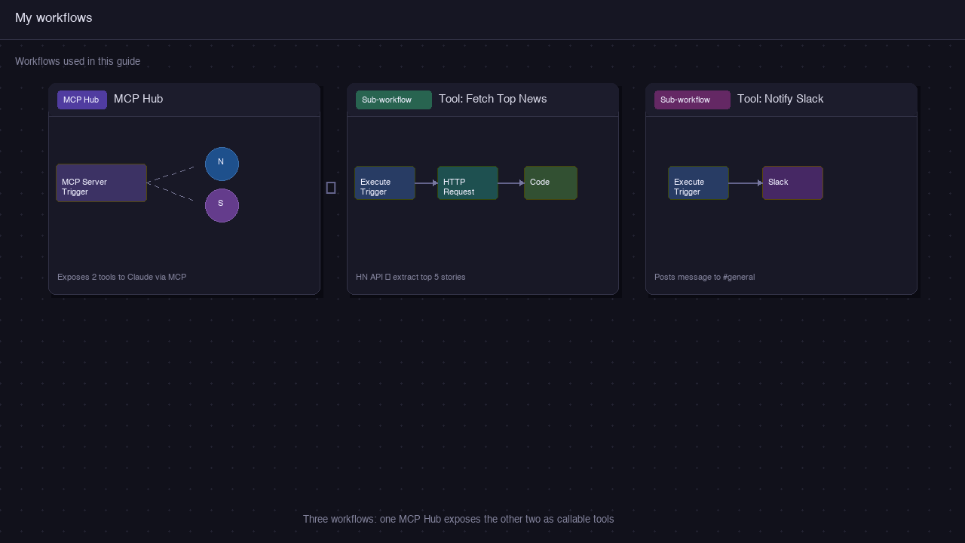Click Execute Trigger node in Fetch Top News
965x543 pixels.
pyautogui.click(x=384, y=183)
